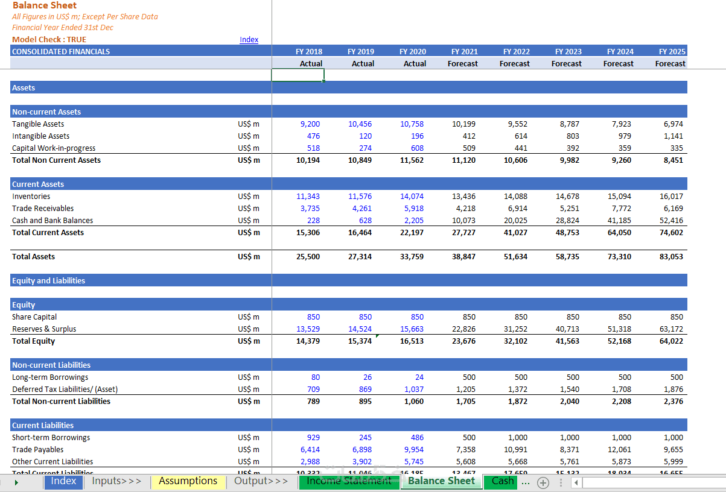The width and height of the screenshot is (726, 492).
Task: Select the Current Assets section header
Action: tap(38, 184)
